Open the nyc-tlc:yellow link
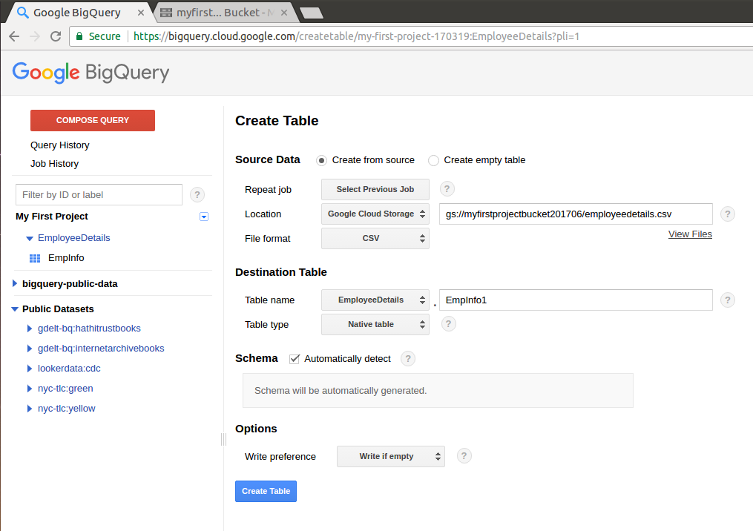 click(67, 409)
